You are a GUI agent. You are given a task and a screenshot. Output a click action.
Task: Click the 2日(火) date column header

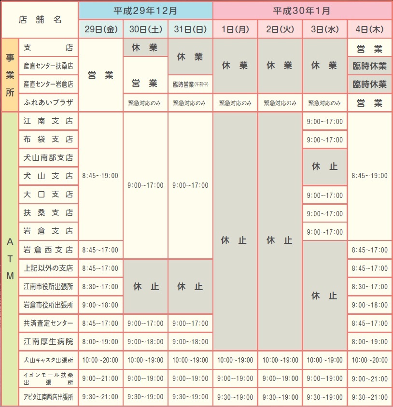[280, 29]
